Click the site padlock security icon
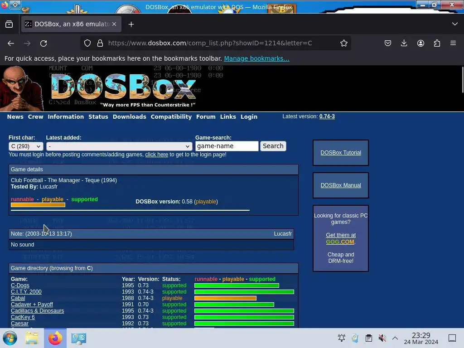 click(x=100, y=43)
